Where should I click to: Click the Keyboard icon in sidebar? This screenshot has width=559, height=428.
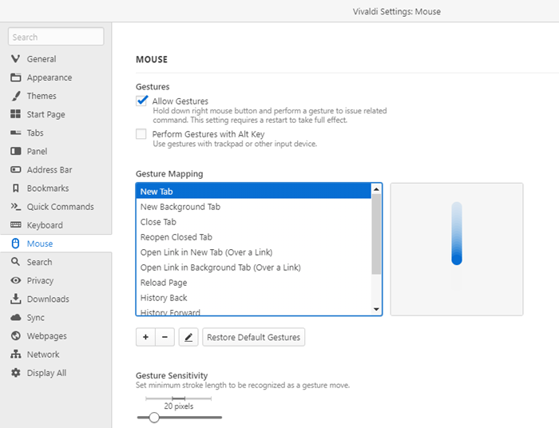15,225
